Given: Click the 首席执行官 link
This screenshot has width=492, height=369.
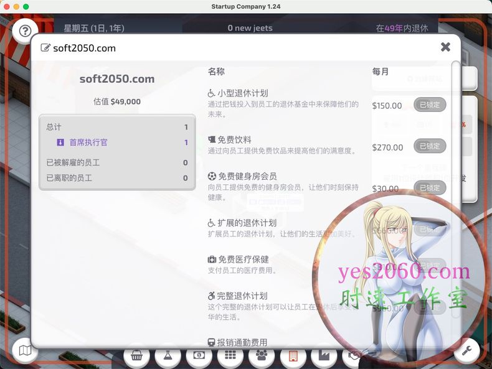Looking at the screenshot, I should pyautogui.click(x=88, y=142).
